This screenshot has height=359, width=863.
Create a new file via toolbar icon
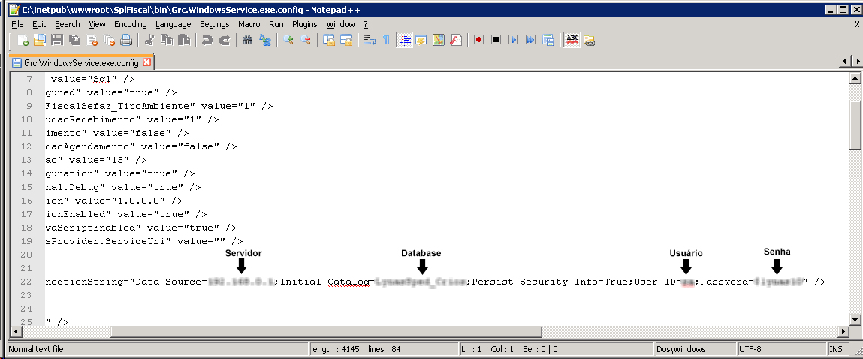[x=23, y=41]
